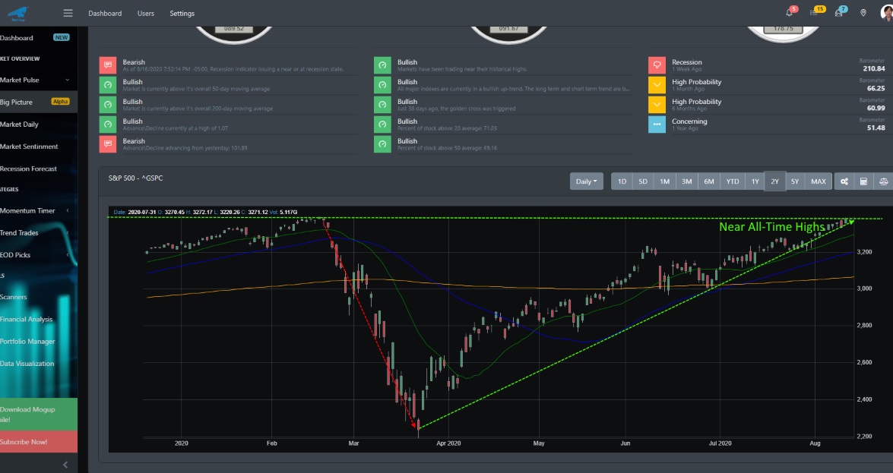The width and height of the screenshot is (893, 473).
Task: Switch chart range to 5D
Action: 643,181
